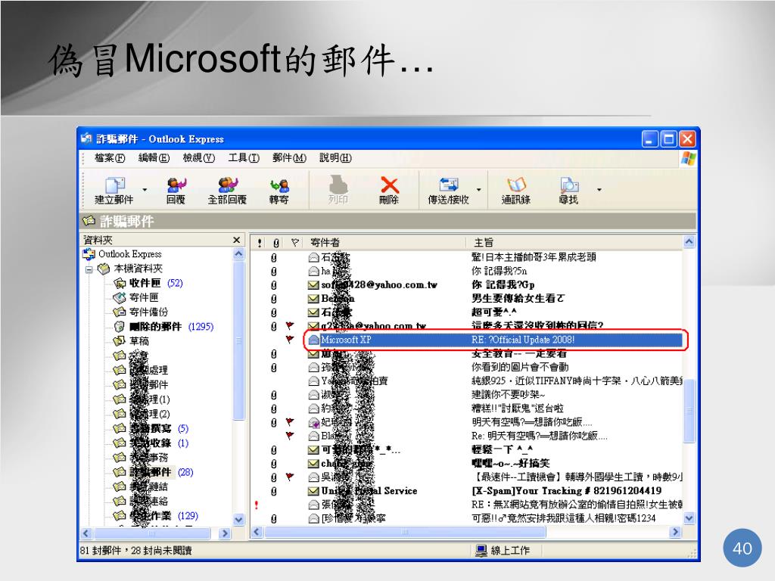
Task: Click the 傳送/接收 (Send/Receive) icon
Action: point(448,191)
